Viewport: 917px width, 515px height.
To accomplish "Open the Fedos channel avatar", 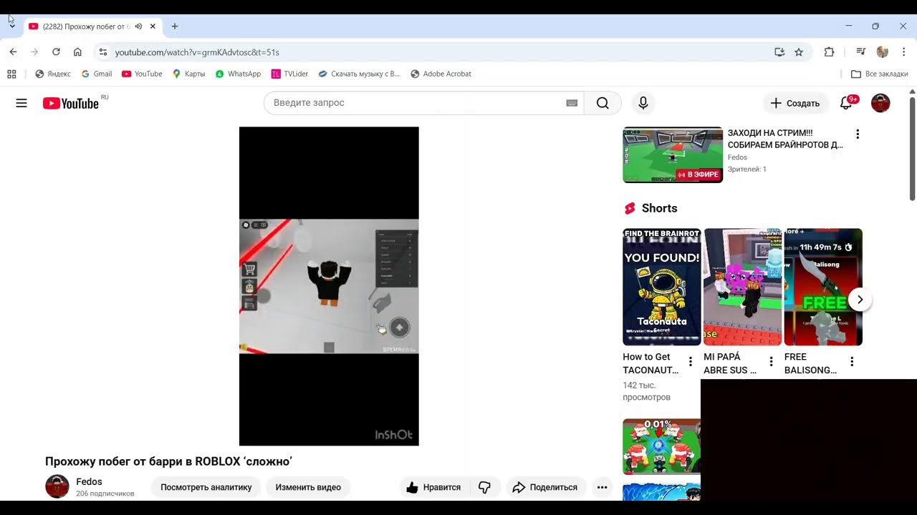I will coord(57,486).
